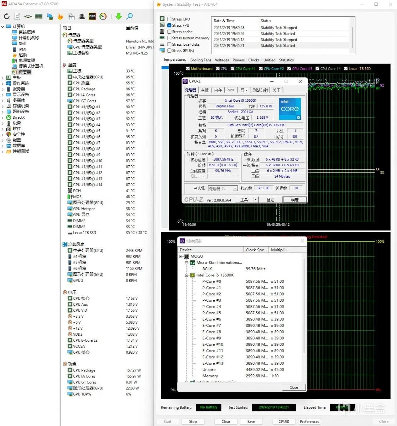Open Preferences in Stability Test
Image resolution: width=397 pixels, height=426 pixels.
310,422
